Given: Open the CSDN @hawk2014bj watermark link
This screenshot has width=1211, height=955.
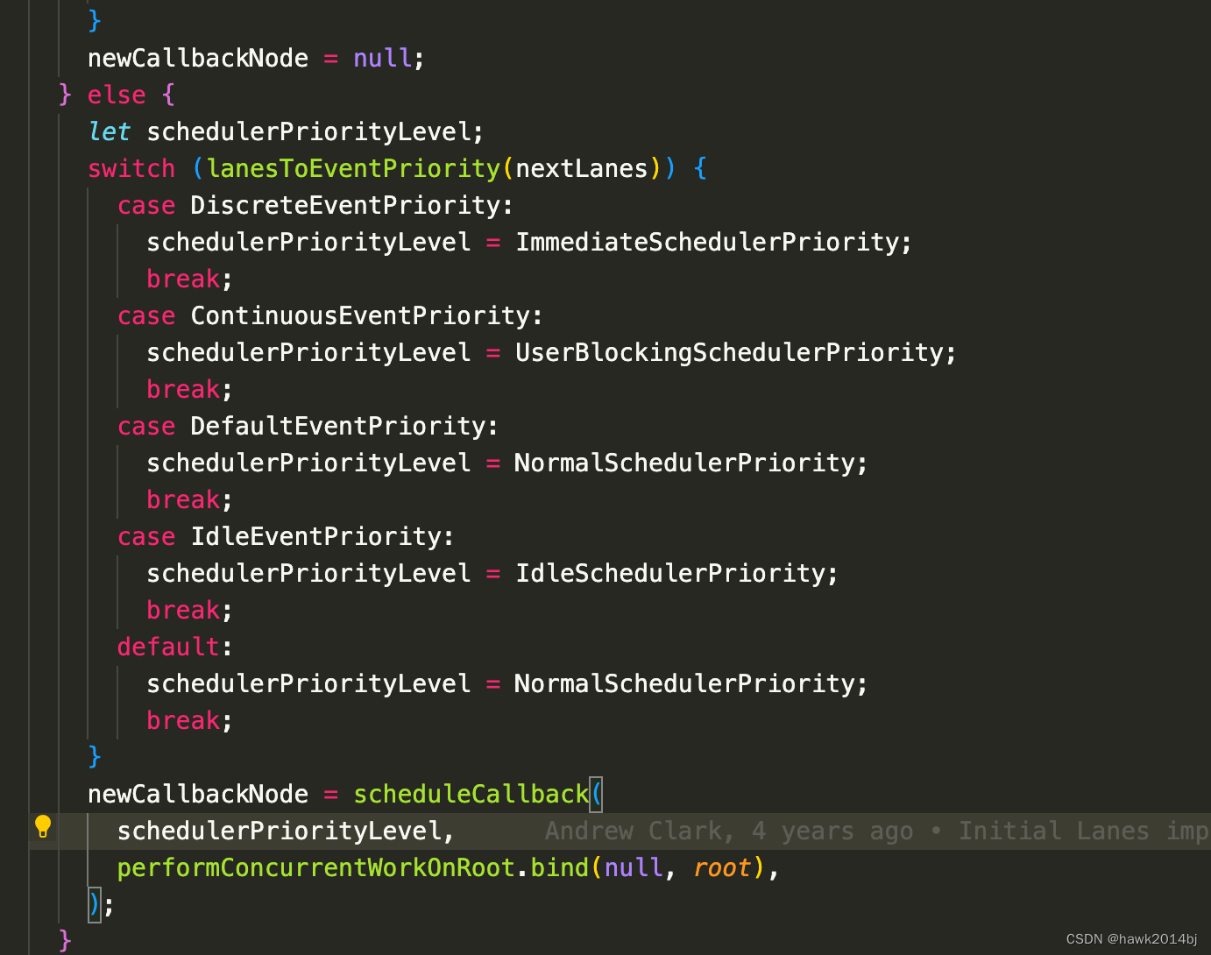Looking at the screenshot, I should (1130, 937).
